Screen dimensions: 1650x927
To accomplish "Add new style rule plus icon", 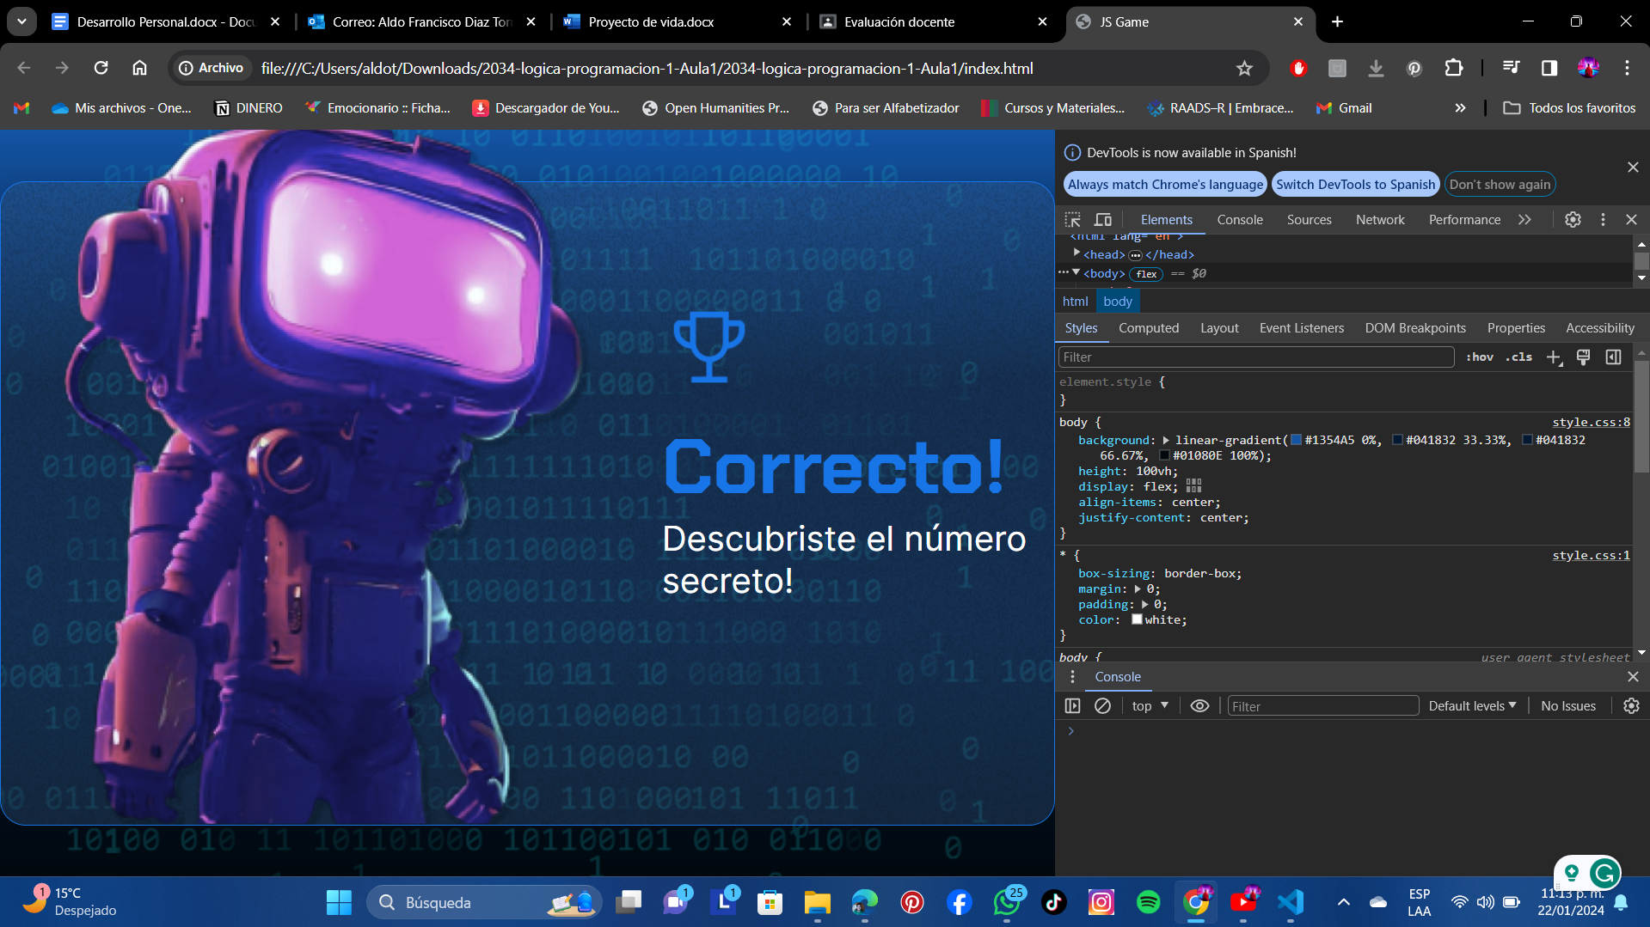I will tap(1554, 357).
